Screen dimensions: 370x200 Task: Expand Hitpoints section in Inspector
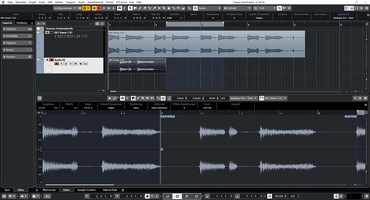pyautogui.click(x=18, y=43)
